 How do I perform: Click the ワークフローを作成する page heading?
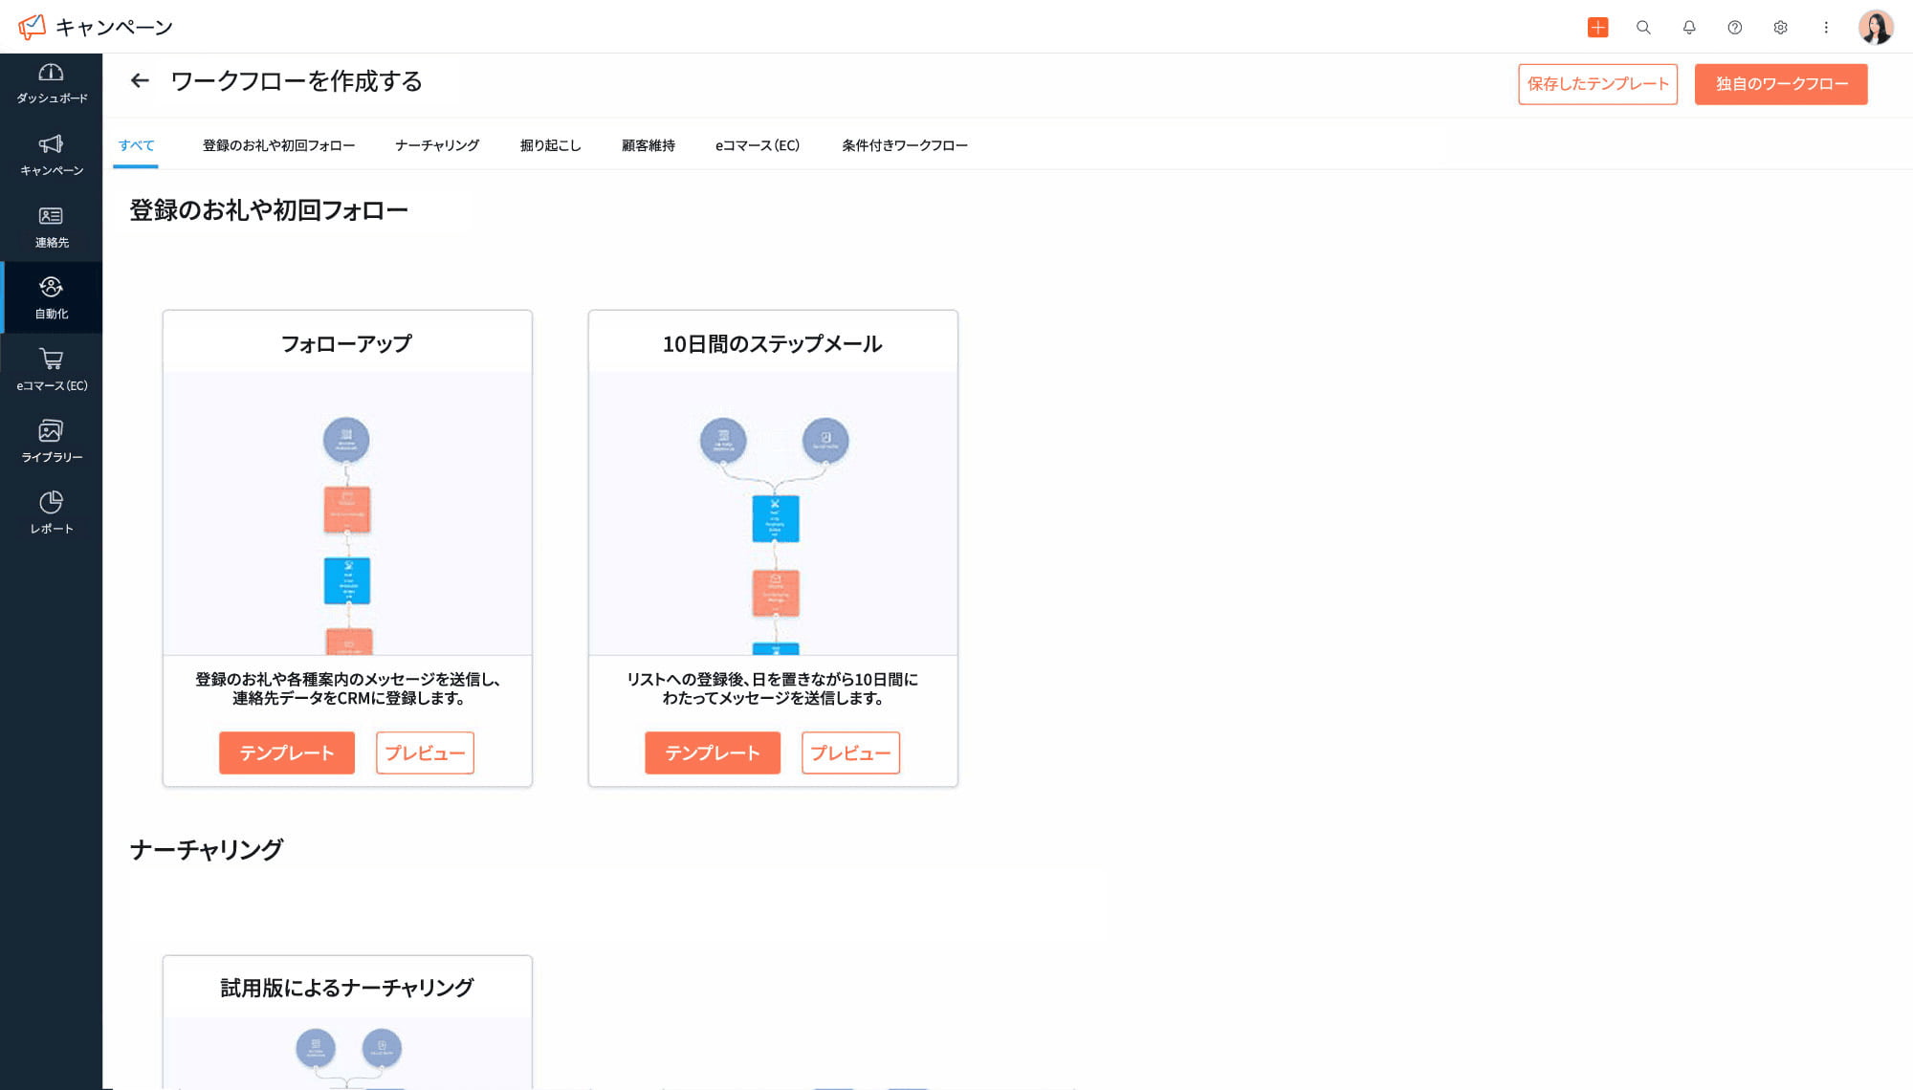click(297, 81)
